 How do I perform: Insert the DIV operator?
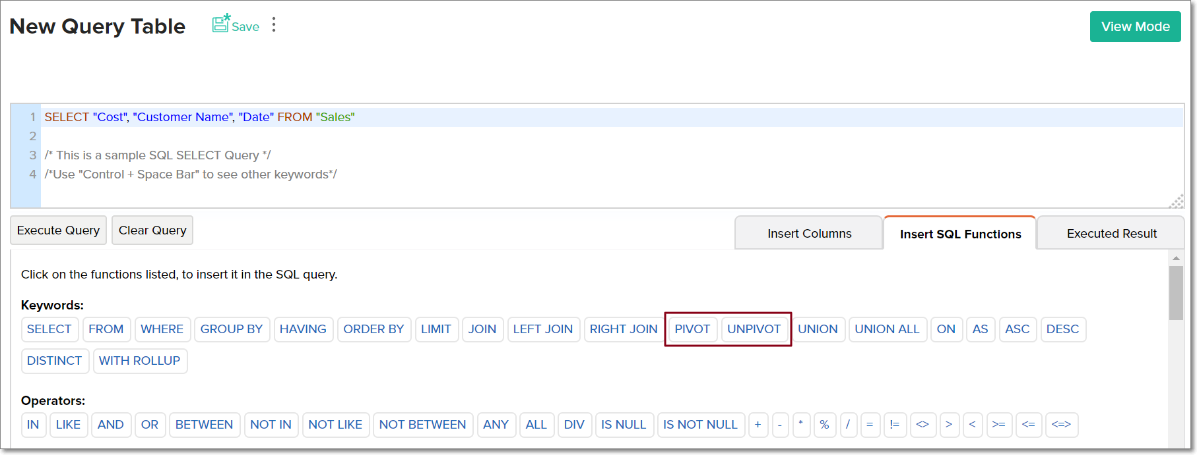(575, 425)
